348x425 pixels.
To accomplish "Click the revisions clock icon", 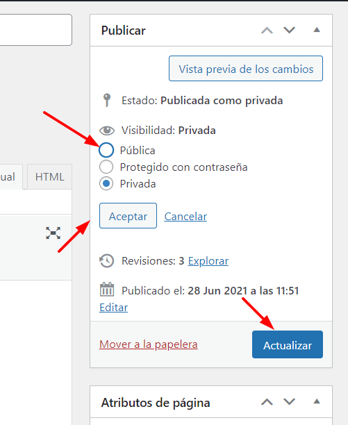I will click(x=107, y=260).
